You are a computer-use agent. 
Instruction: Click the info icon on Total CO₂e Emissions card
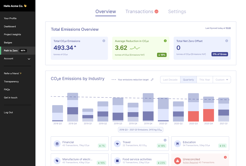pyautogui.click(x=104, y=41)
